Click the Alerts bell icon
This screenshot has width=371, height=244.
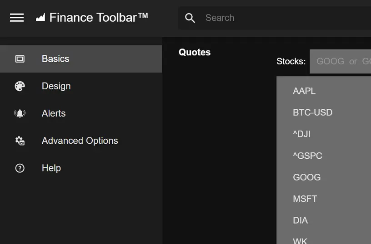(x=20, y=113)
